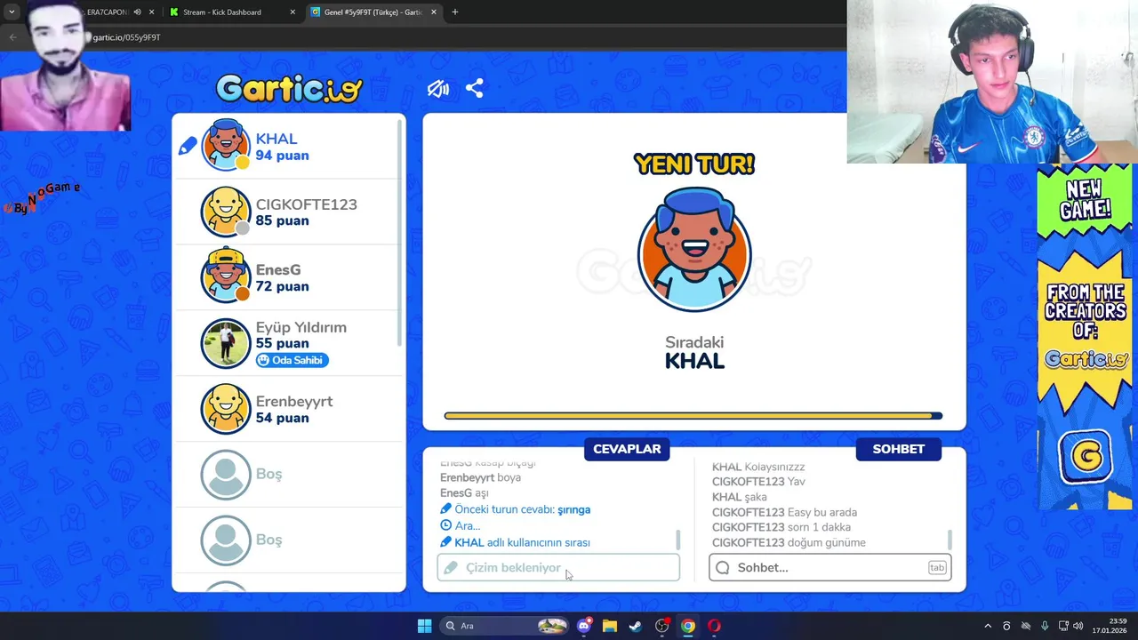Open the tab search dropdown

click(x=12, y=12)
